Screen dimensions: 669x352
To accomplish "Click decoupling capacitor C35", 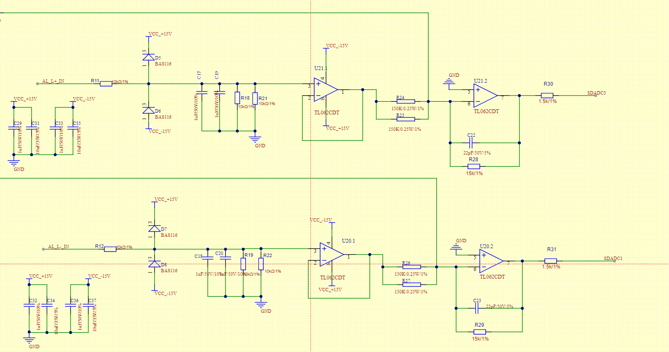I will [73, 127].
